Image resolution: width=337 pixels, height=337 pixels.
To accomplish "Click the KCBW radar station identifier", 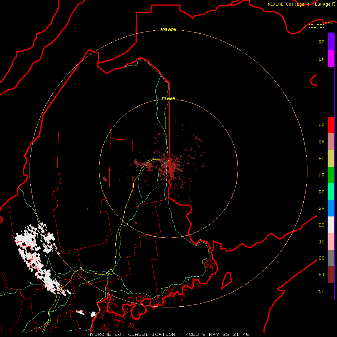I will click(x=192, y=334).
